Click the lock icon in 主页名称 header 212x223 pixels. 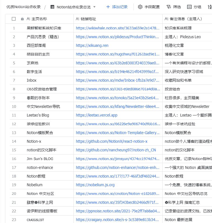(22, 19)
